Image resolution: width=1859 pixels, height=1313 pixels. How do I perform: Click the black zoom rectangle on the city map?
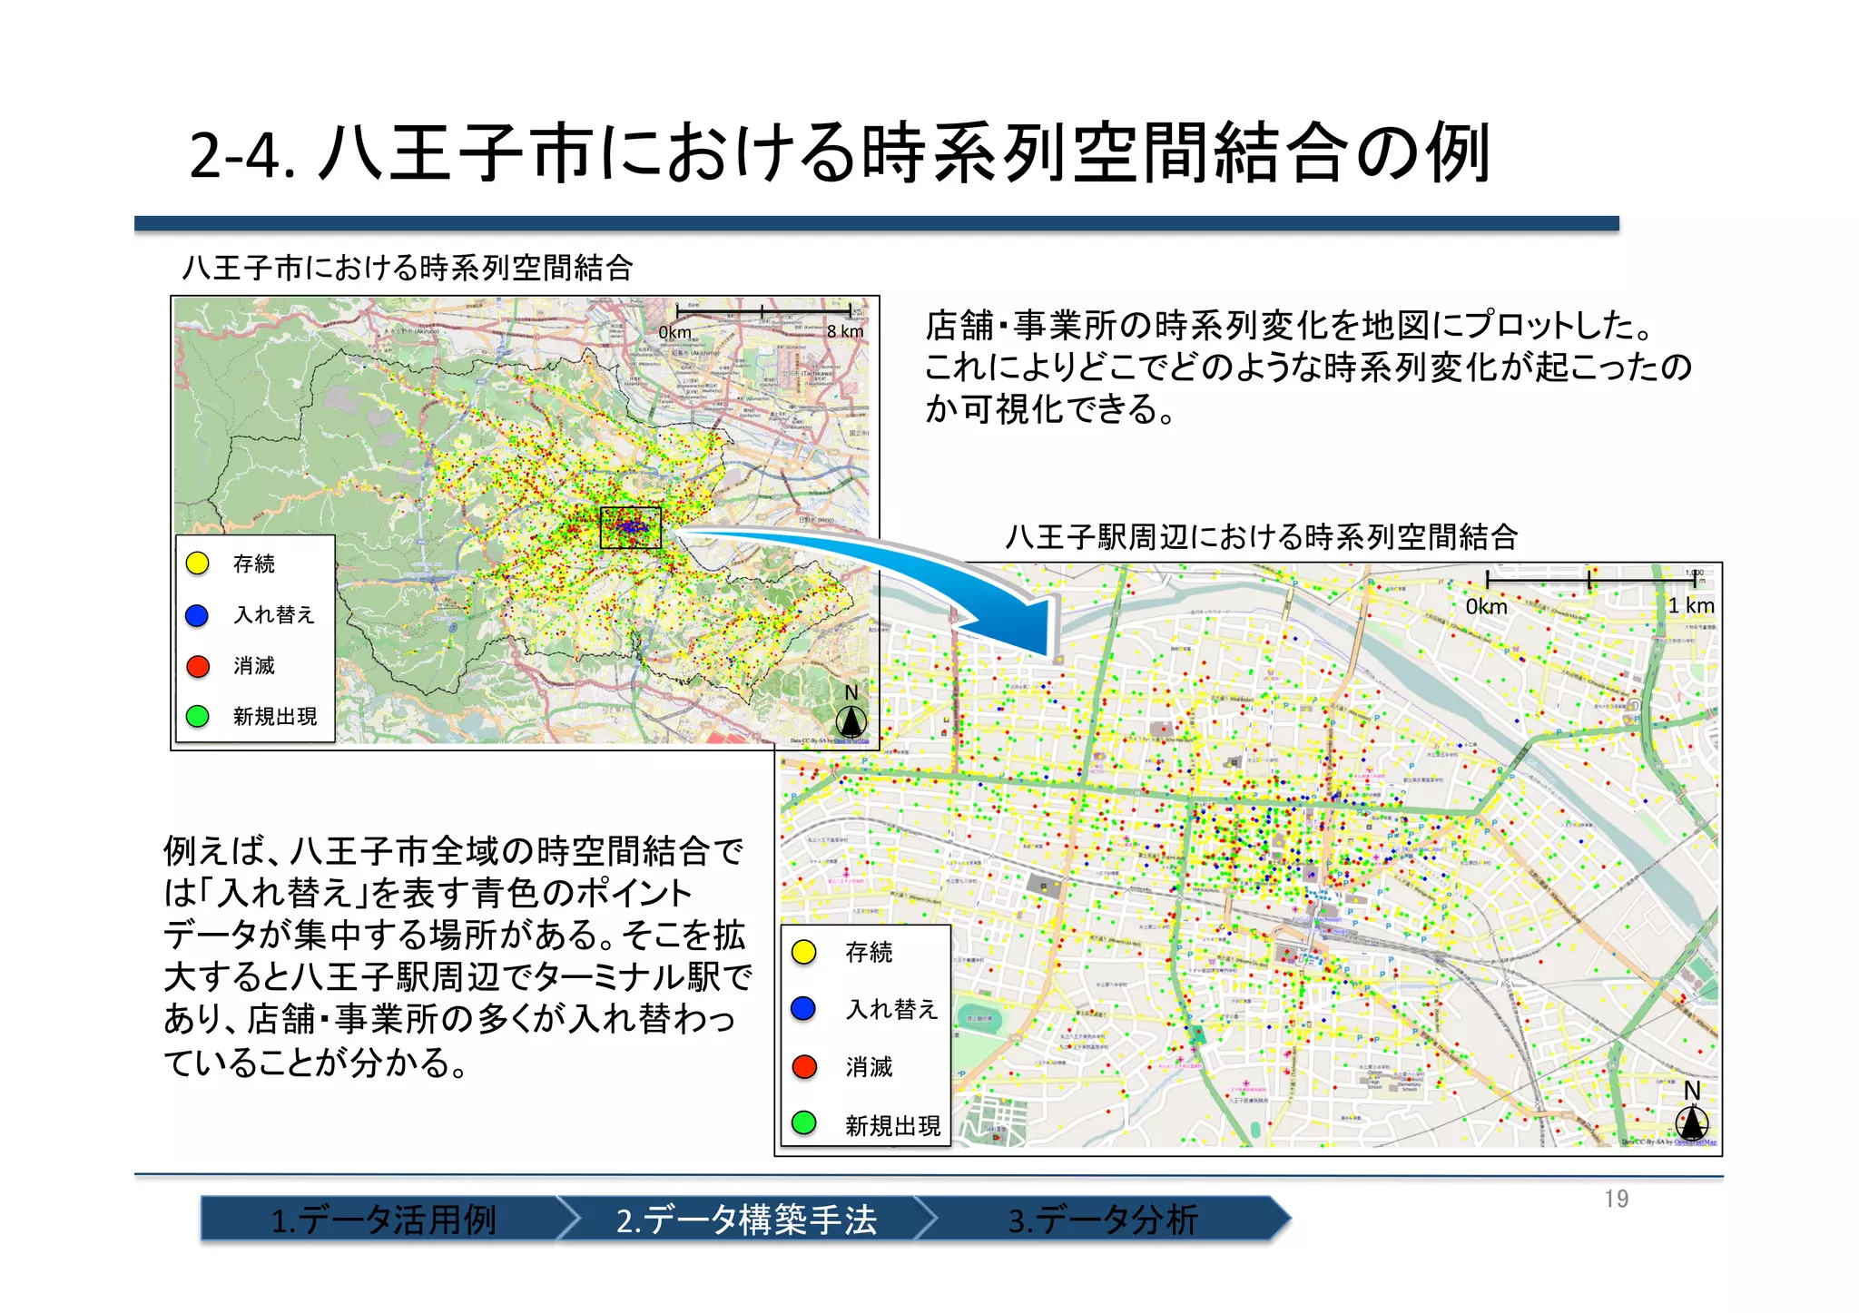coord(630,527)
